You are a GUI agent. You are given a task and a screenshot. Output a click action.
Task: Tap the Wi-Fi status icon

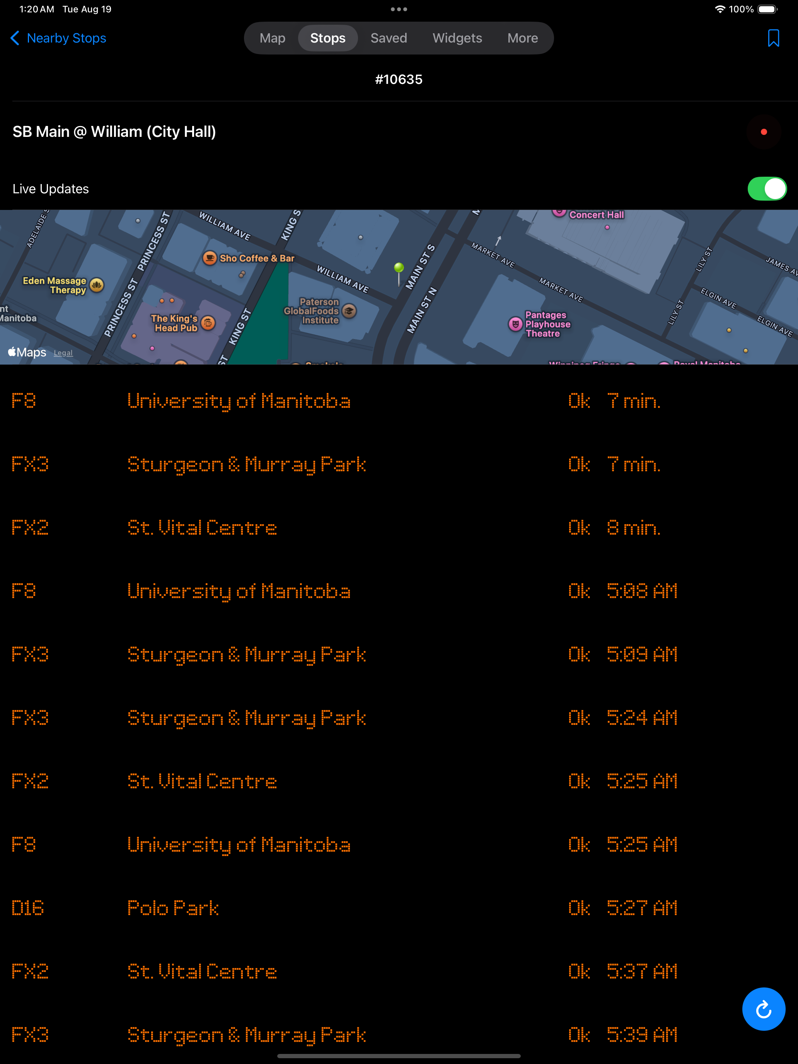(x=720, y=9)
